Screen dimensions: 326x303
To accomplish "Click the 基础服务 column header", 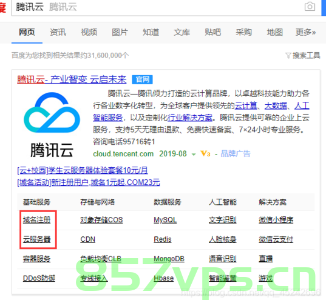I will (x=37, y=202).
